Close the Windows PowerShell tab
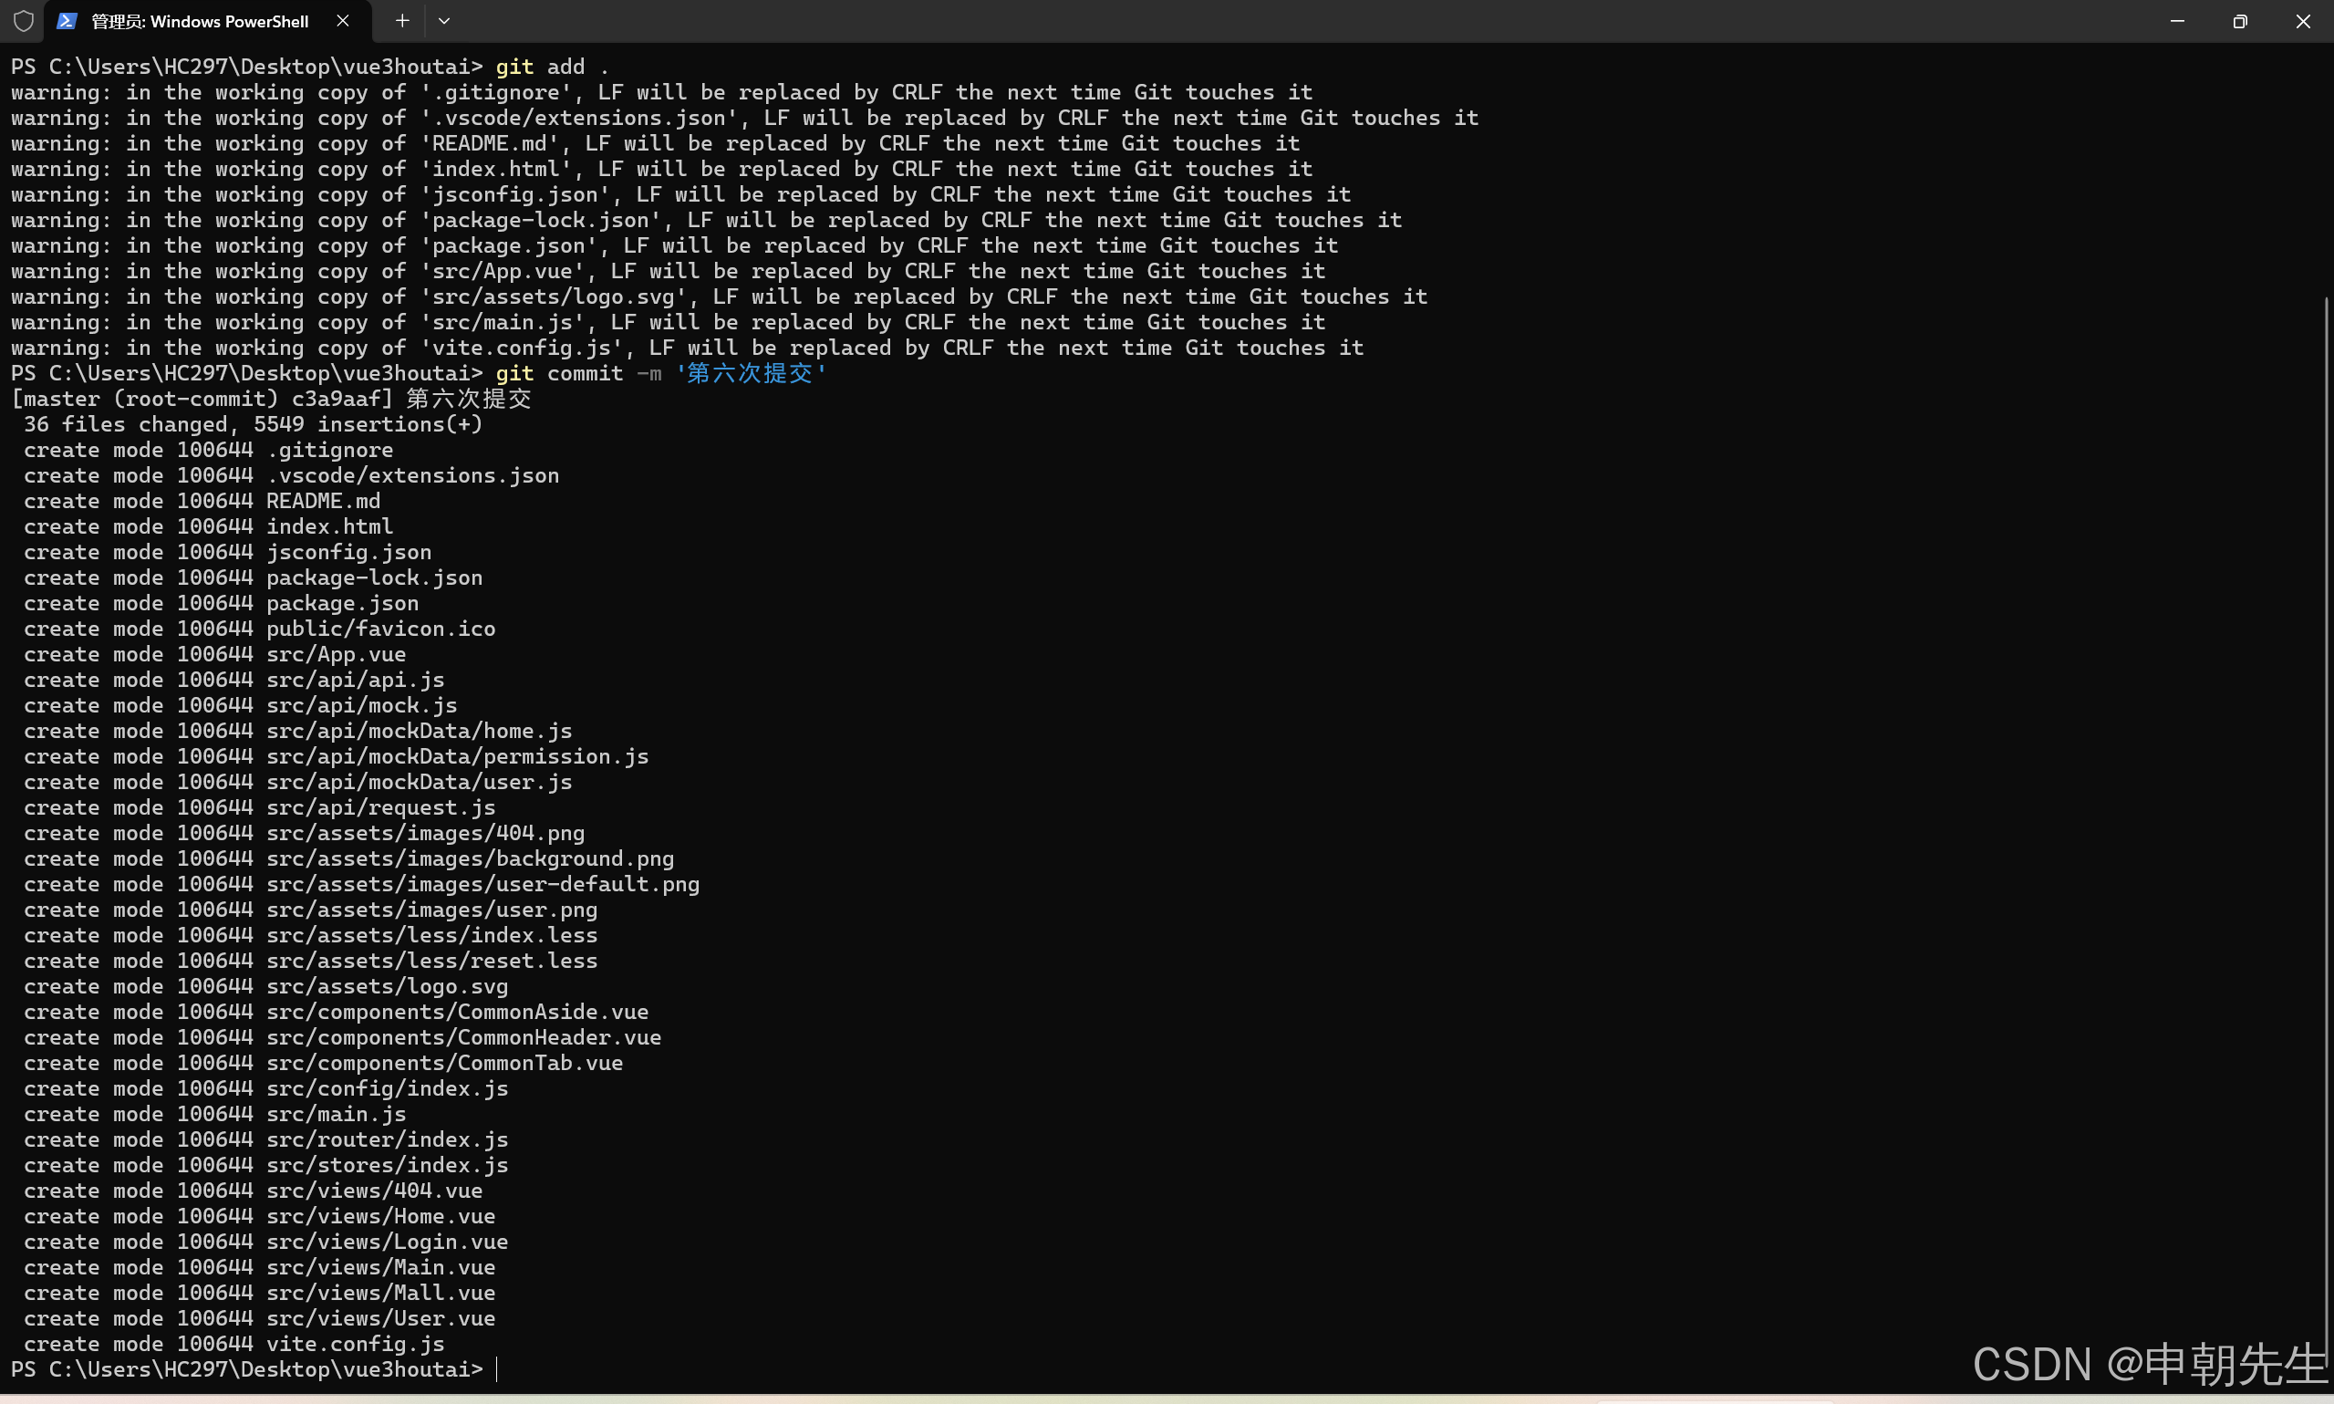2334x1404 pixels. pyautogui.click(x=342, y=21)
